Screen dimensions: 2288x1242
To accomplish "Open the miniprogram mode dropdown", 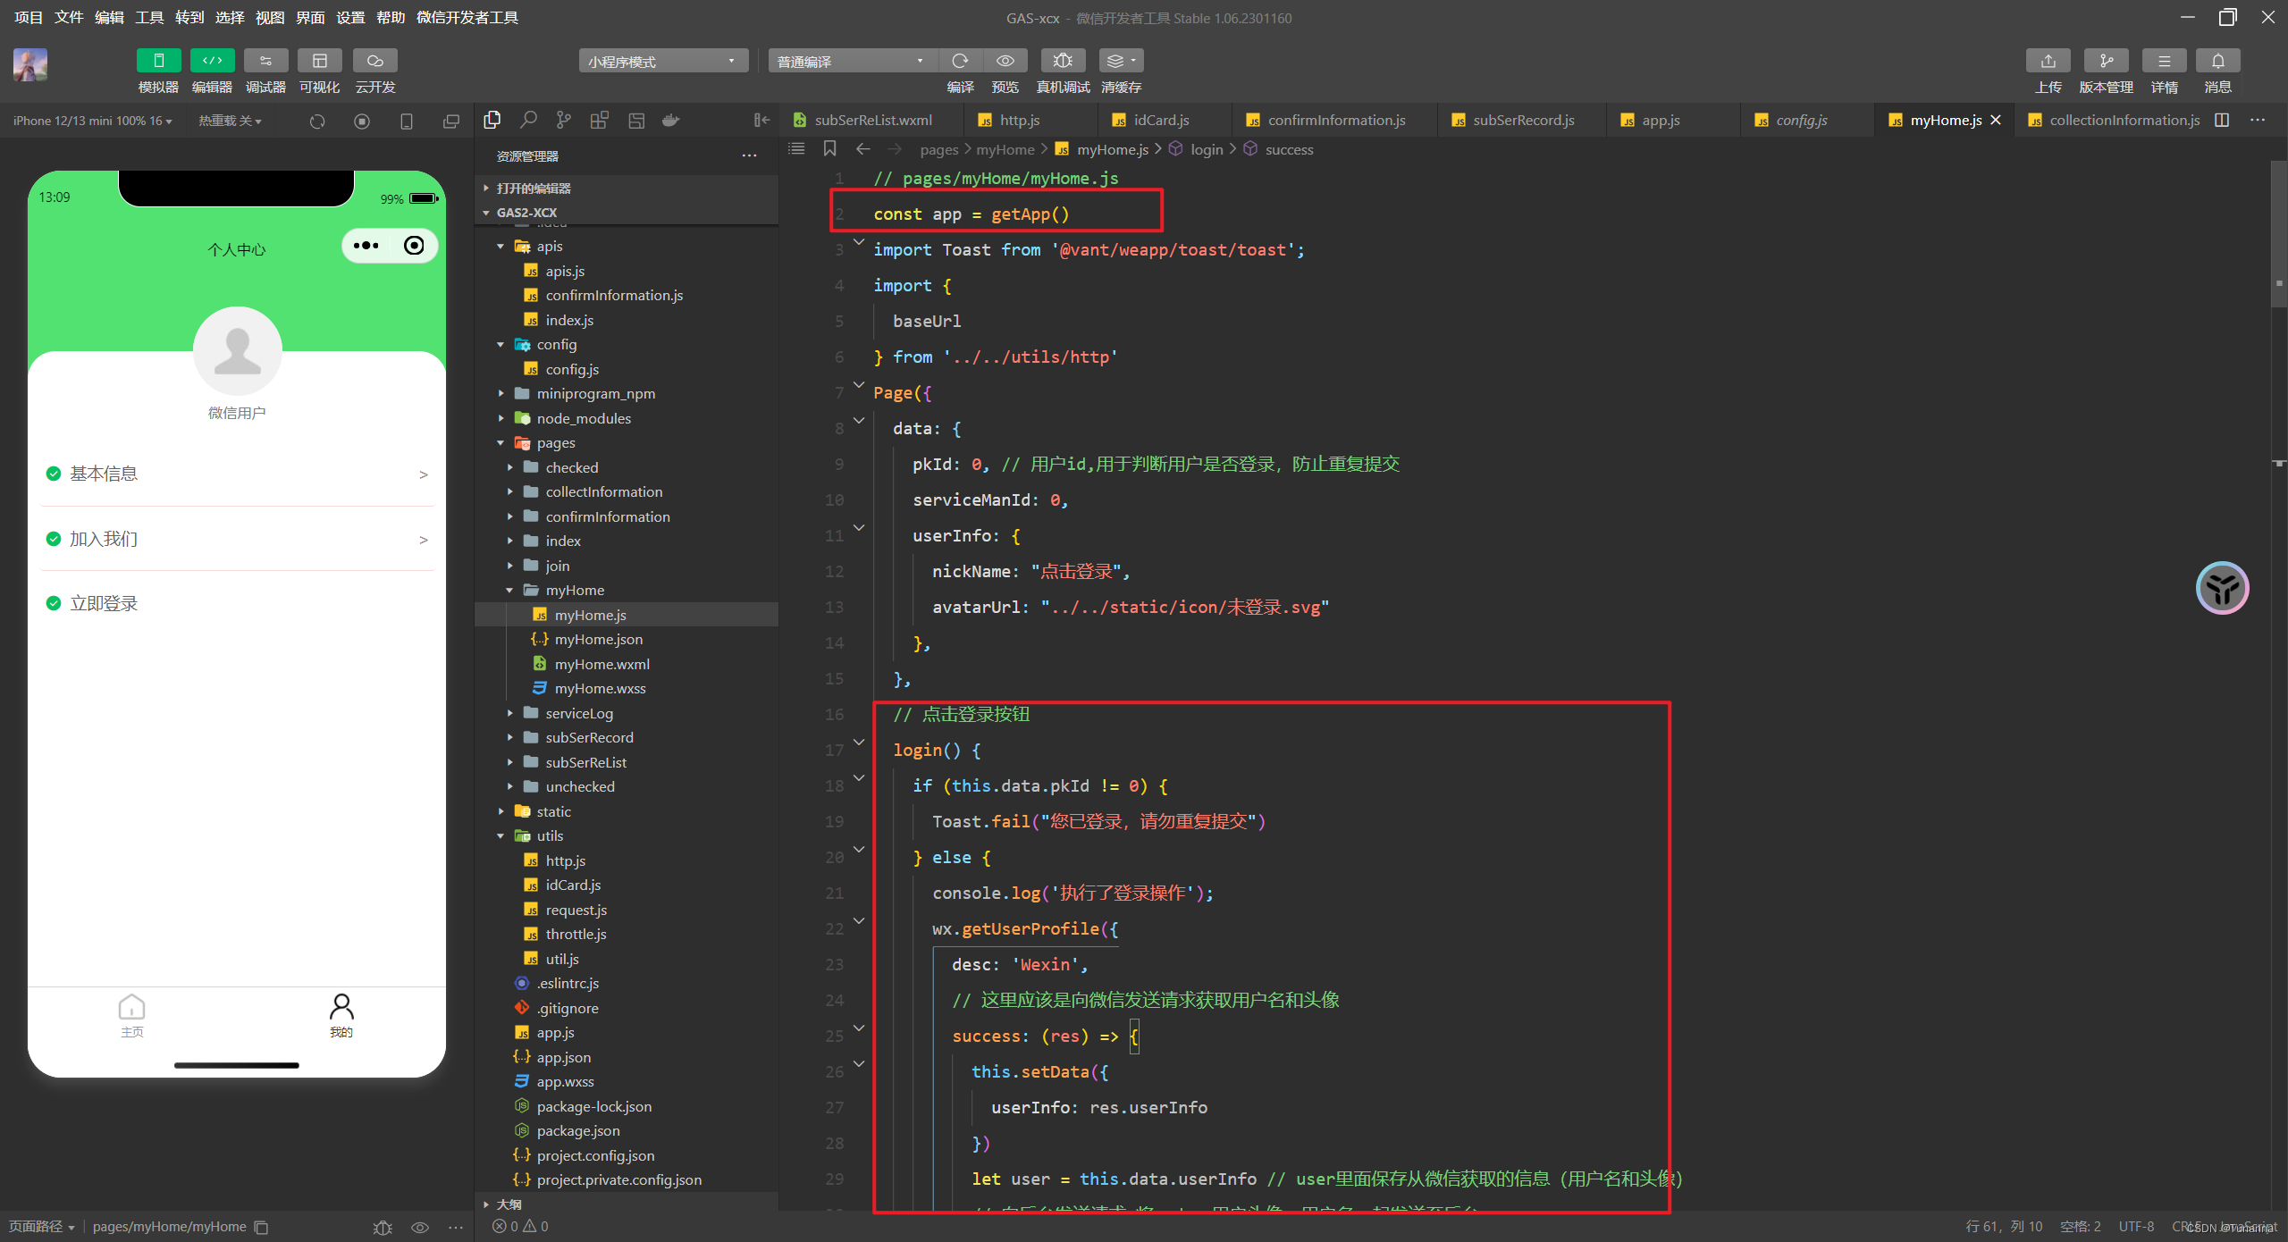I will [662, 61].
